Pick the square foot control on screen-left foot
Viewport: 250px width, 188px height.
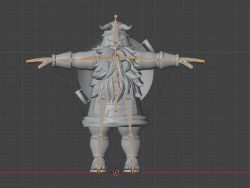pyautogui.click(x=99, y=171)
